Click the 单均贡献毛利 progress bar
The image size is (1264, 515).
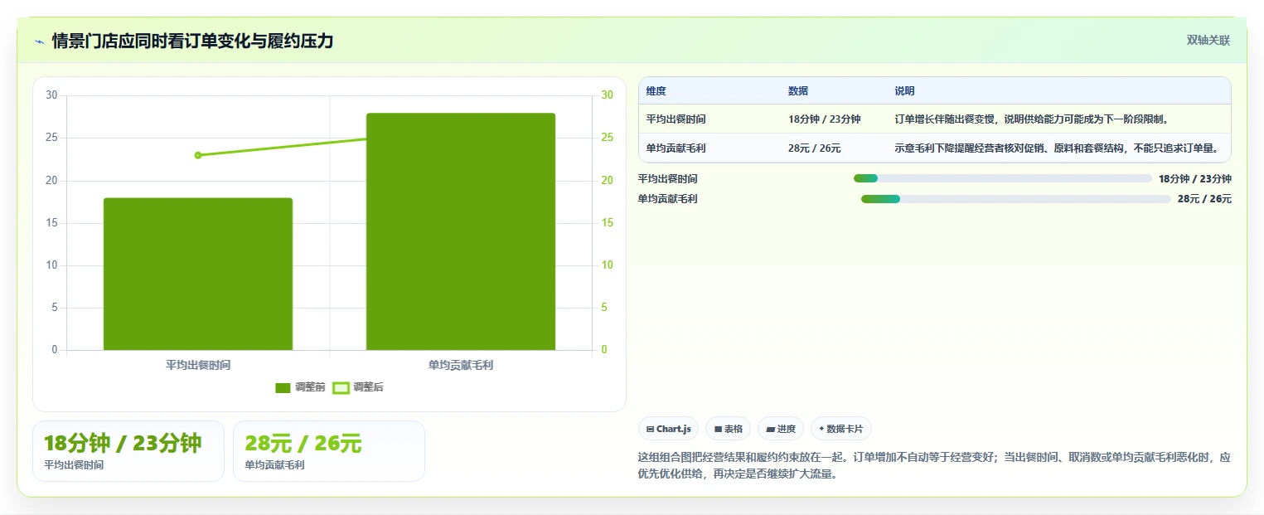1015,199
